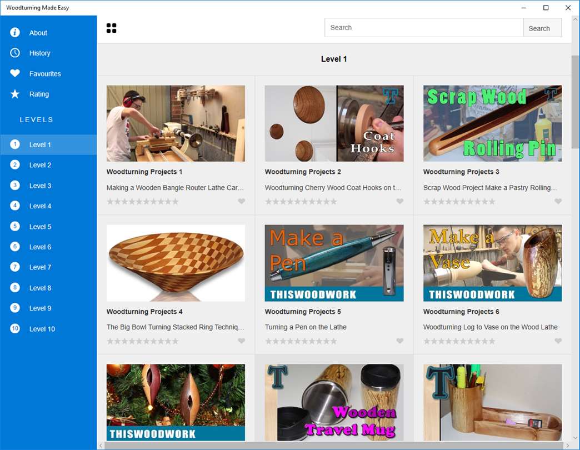Click scroll-down arrow of vertical scrollbar
580x450 pixels.
pyautogui.click(x=575, y=438)
